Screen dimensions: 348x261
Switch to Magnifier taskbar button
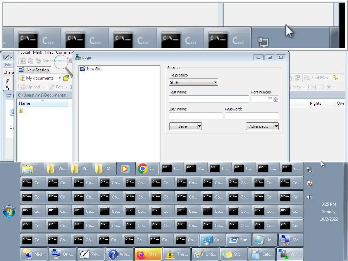[x=291, y=240]
